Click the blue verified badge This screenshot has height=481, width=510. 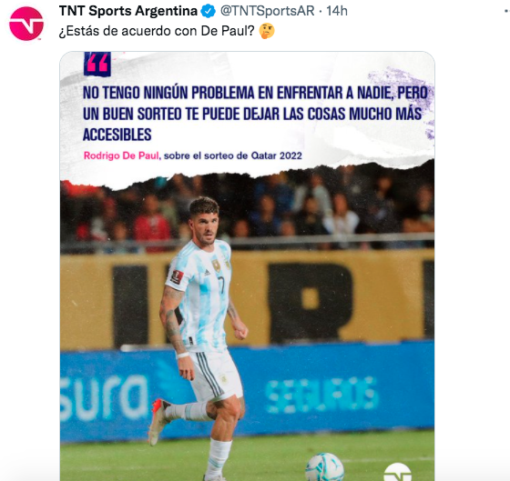(209, 12)
